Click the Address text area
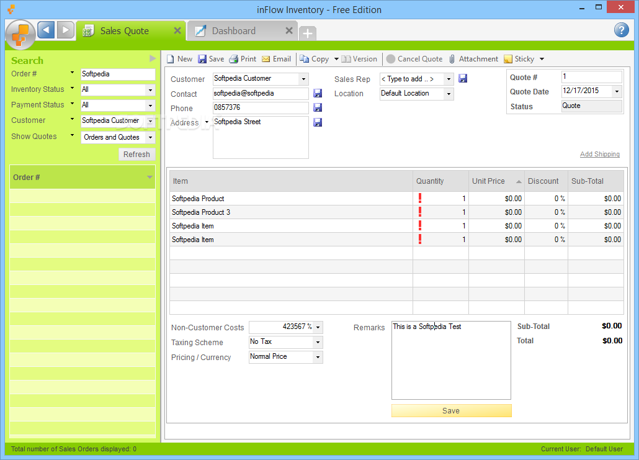 coord(261,137)
